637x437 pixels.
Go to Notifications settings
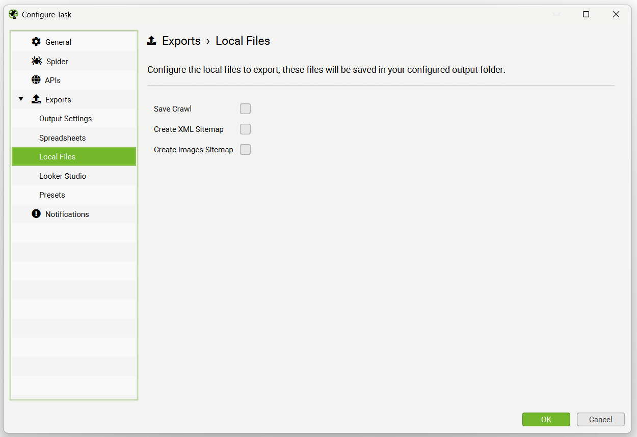67,214
